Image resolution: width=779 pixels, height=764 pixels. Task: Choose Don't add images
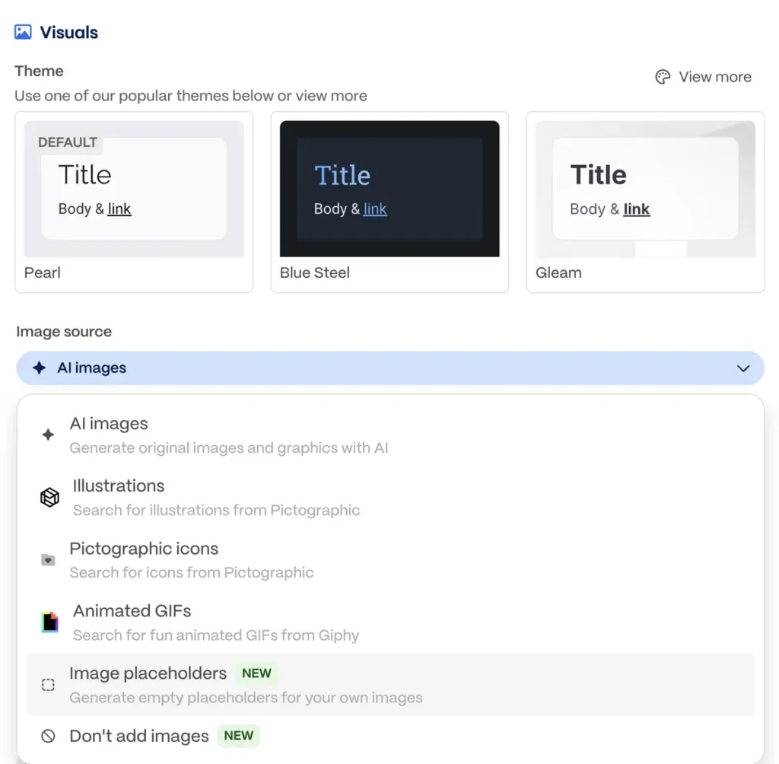390,736
